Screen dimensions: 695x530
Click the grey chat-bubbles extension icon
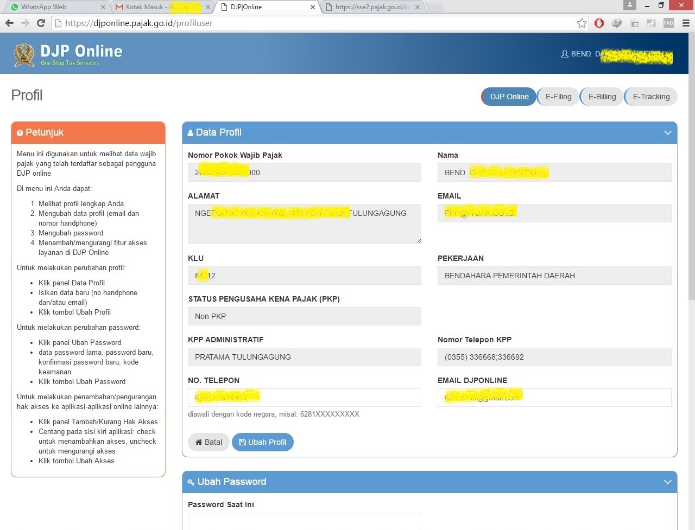[616, 23]
